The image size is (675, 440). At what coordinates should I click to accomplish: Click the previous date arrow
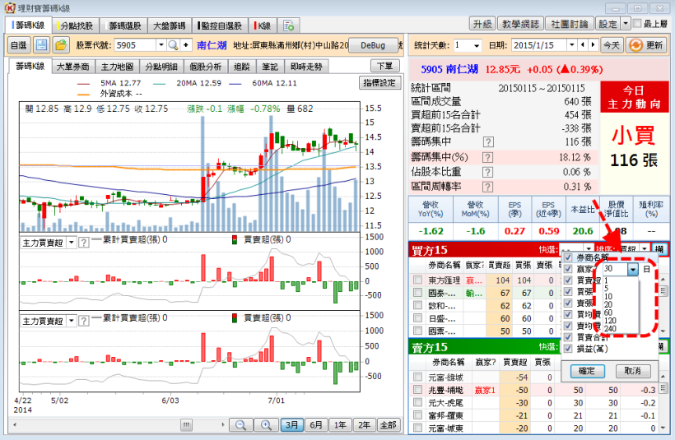pyautogui.click(x=583, y=45)
